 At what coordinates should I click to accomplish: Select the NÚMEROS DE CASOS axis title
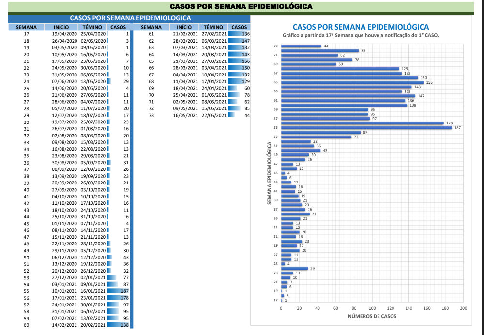click(372, 316)
